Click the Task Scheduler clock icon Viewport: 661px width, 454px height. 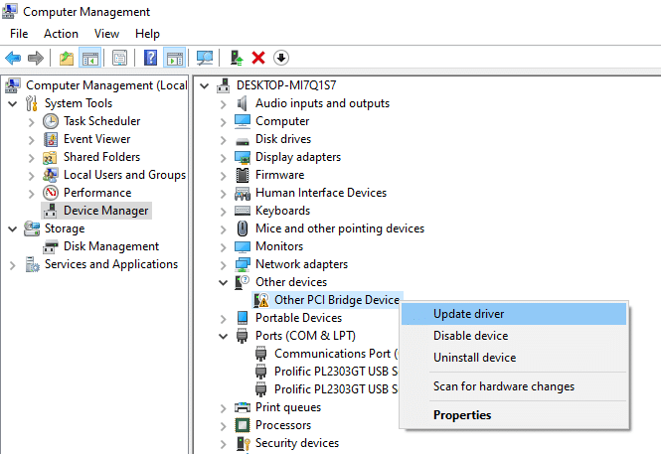51,121
